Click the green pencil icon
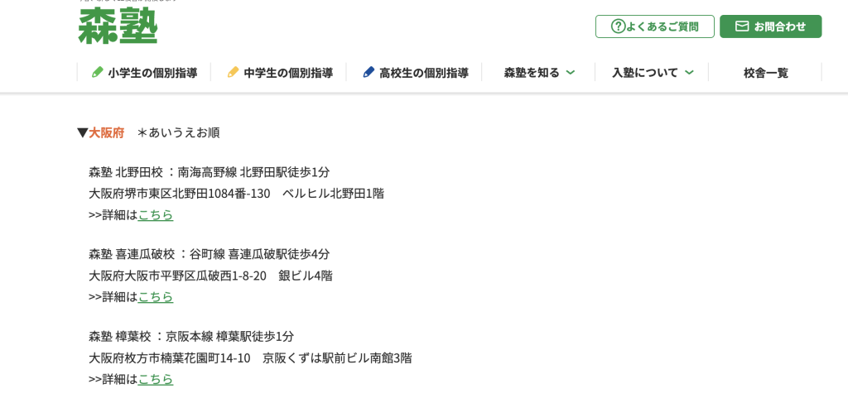Screen dimensions: 848x403 pos(98,72)
